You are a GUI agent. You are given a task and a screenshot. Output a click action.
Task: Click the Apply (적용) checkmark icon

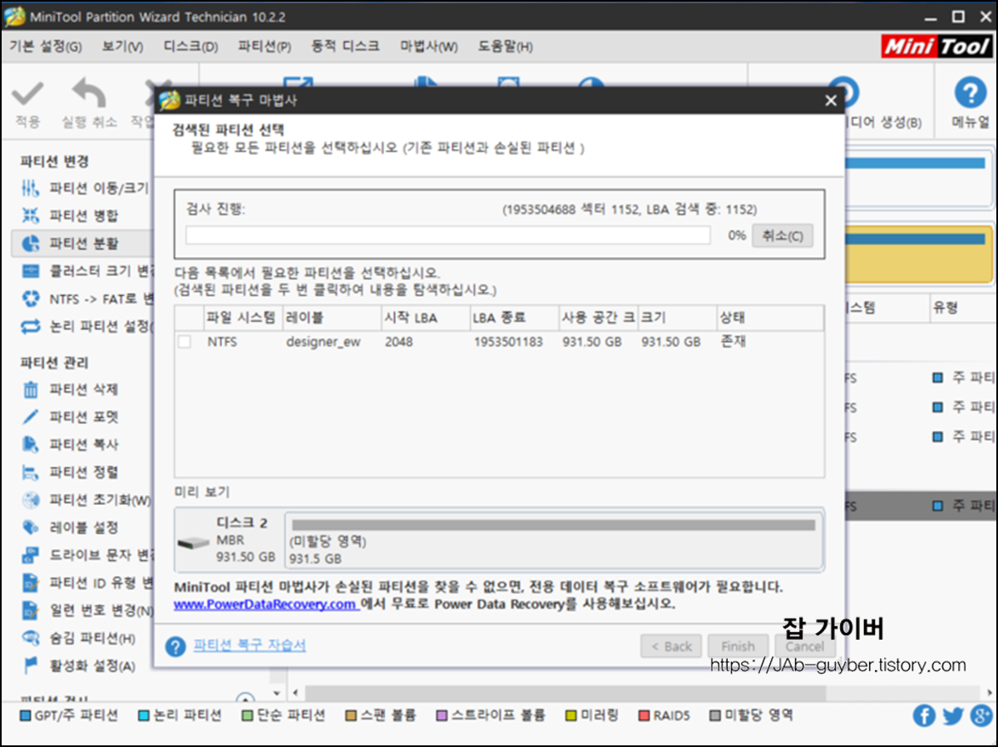(x=27, y=92)
